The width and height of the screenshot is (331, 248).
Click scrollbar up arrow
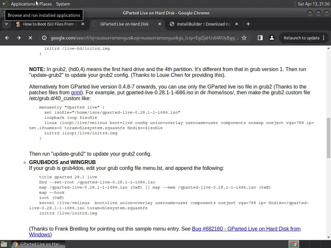tap(328, 48)
